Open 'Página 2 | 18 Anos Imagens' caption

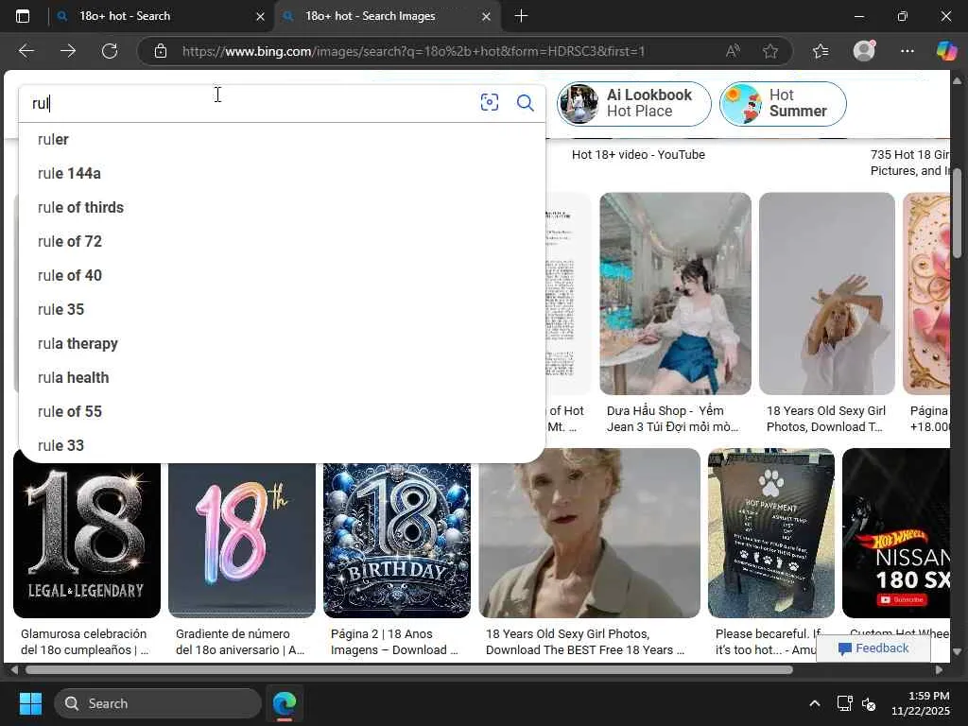[x=394, y=642]
